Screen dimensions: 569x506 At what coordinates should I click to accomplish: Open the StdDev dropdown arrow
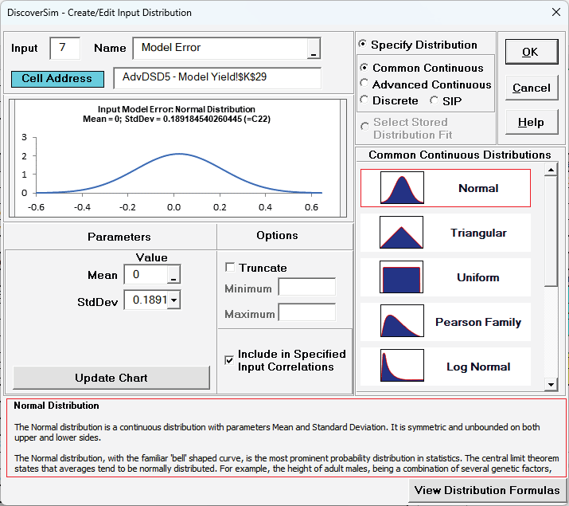point(174,300)
